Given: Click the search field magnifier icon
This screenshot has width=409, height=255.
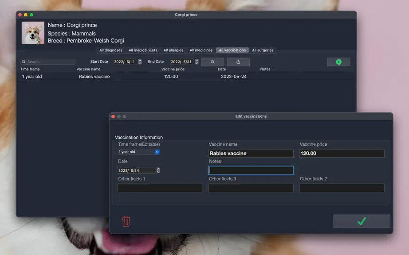Looking at the screenshot, I should [24, 62].
